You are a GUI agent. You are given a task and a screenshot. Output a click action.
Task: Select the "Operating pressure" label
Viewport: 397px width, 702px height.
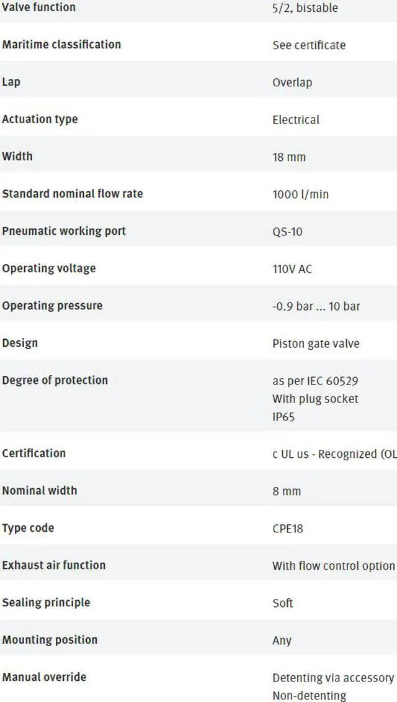click(x=52, y=306)
